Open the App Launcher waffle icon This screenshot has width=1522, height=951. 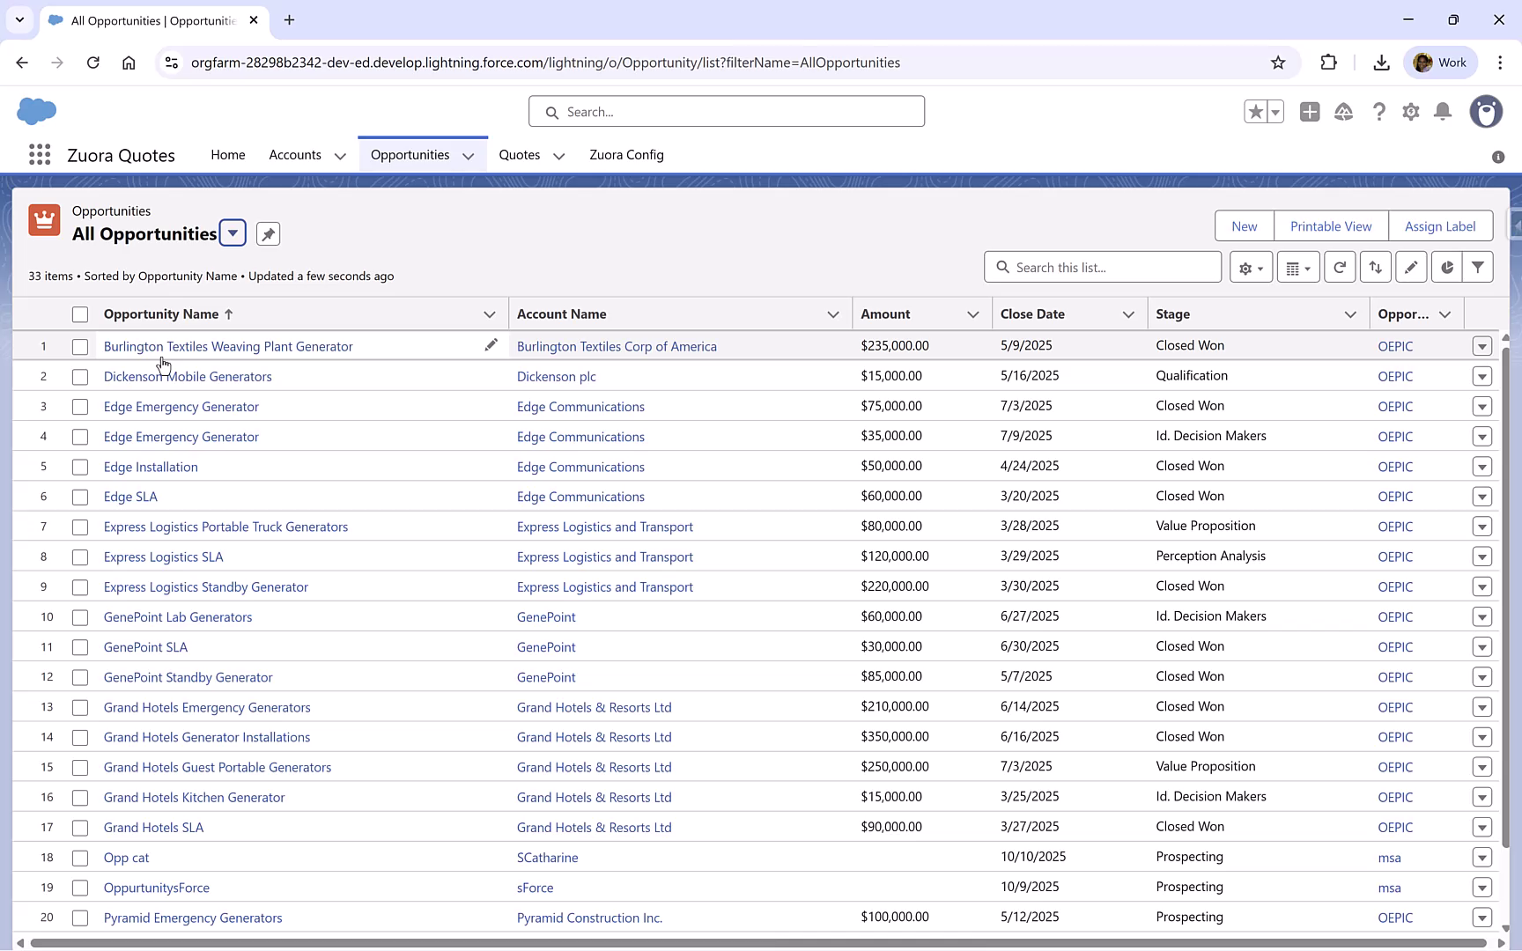[40, 154]
